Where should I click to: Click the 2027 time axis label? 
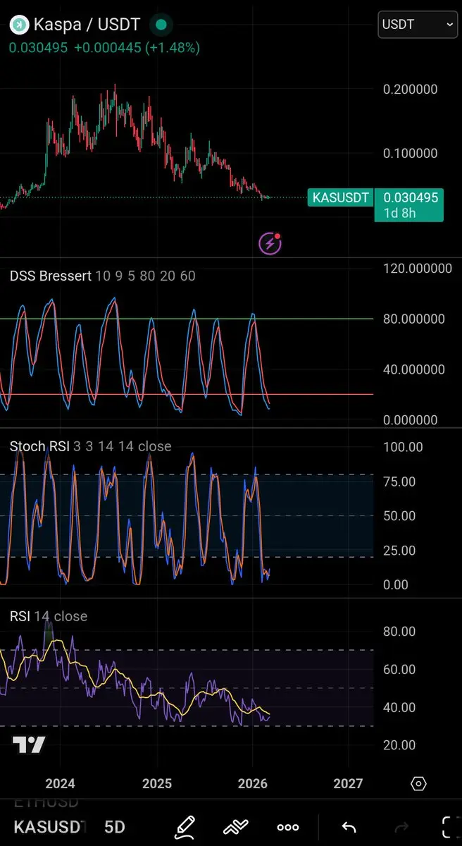click(348, 783)
